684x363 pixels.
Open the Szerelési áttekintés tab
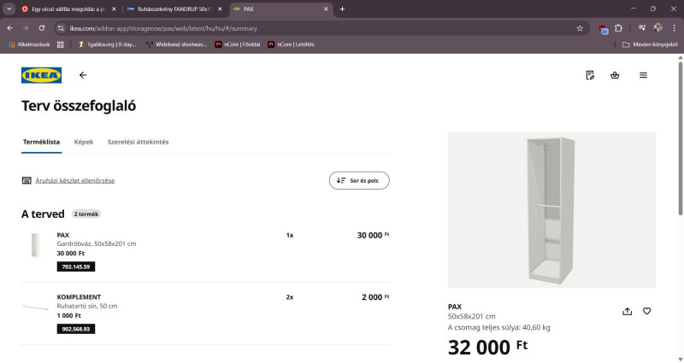click(138, 142)
